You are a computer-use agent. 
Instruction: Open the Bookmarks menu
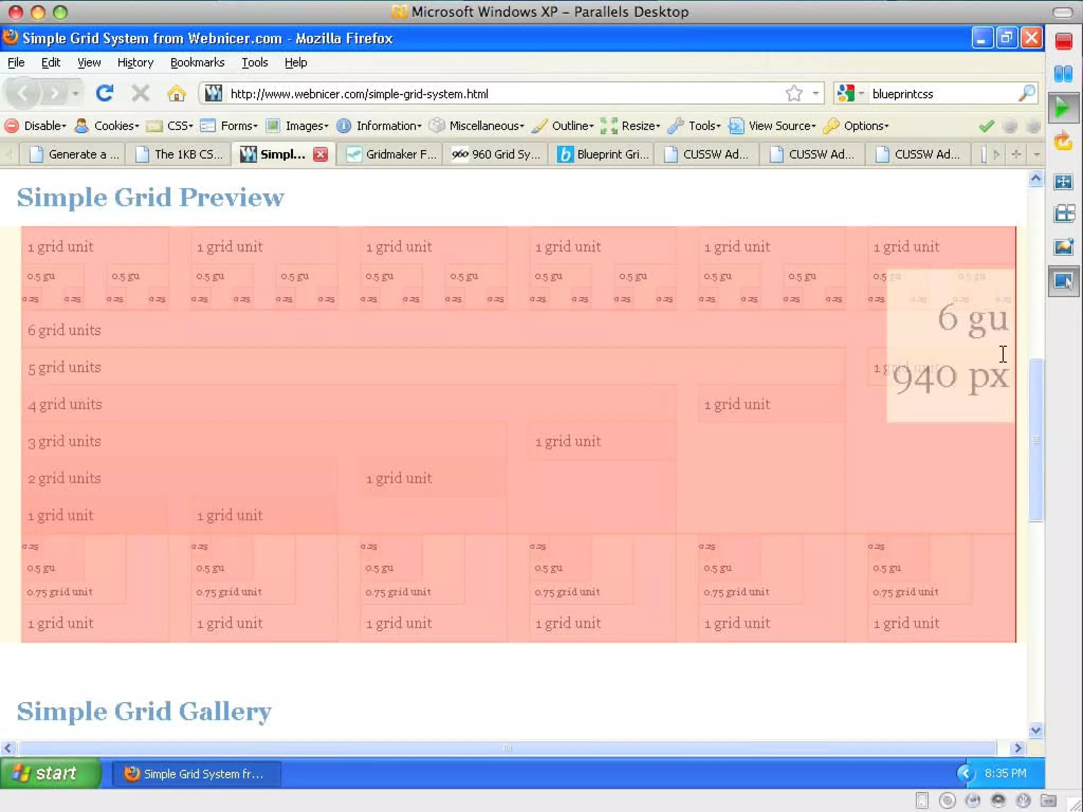tap(197, 62)
